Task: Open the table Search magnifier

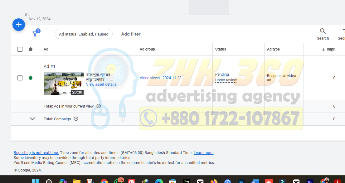Action: (x=323, y=31)
